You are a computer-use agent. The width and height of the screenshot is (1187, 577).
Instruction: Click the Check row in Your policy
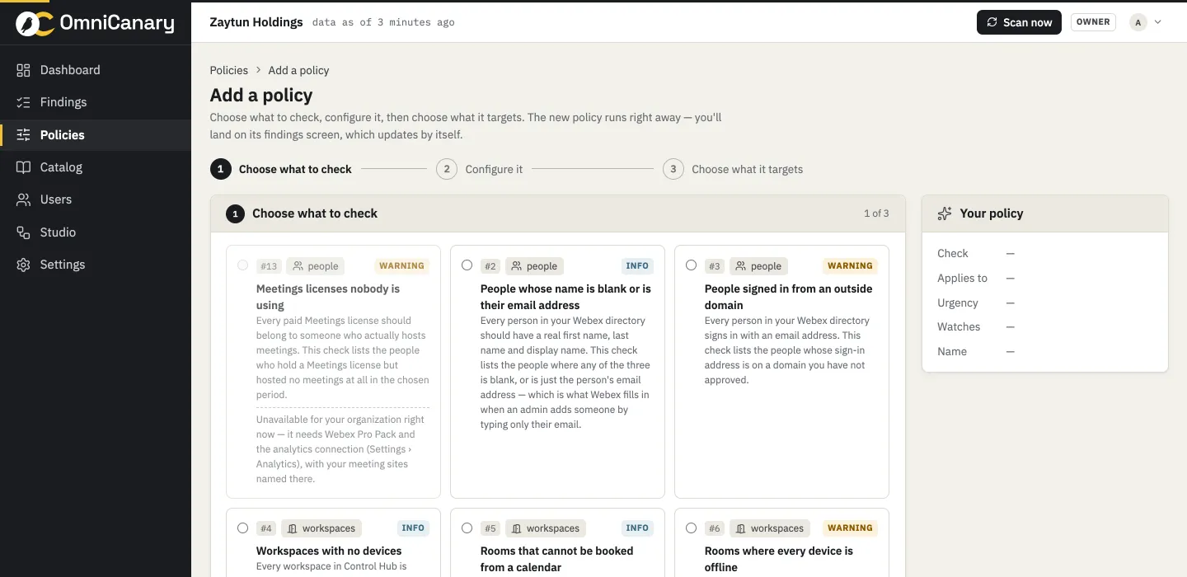(x=1044, y=253)
